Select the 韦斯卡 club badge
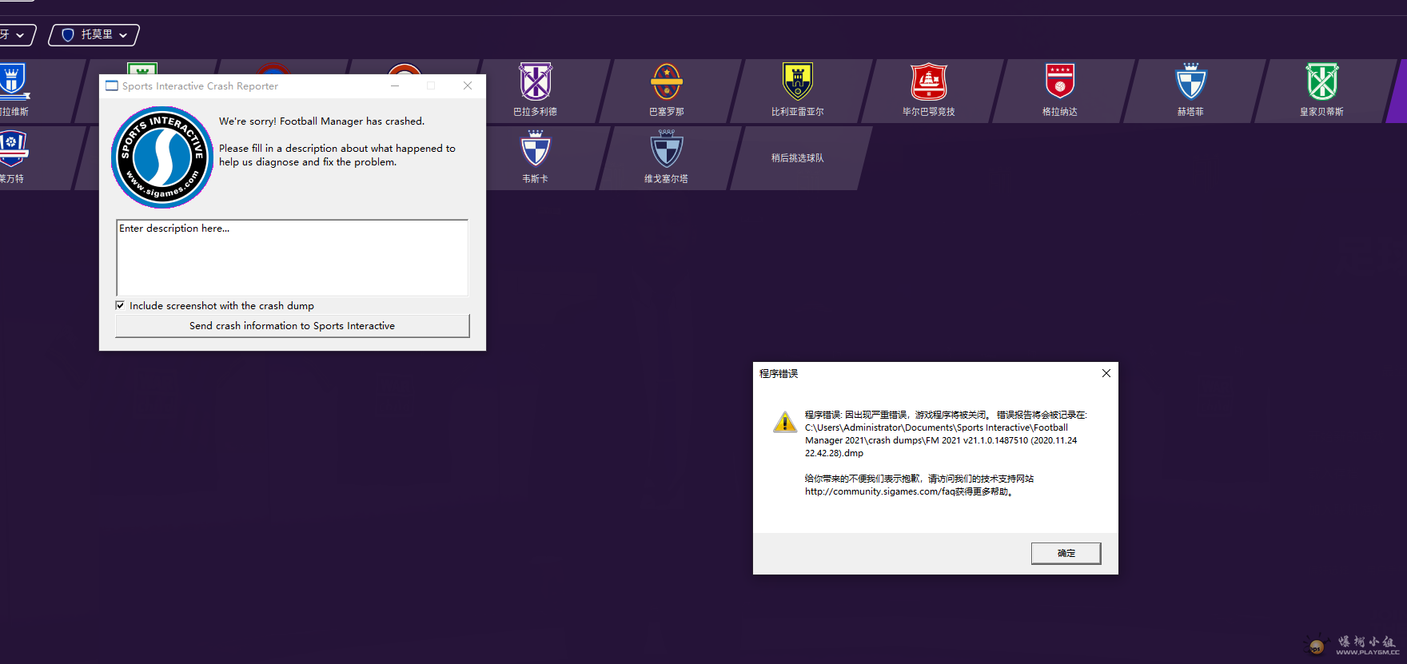This screenshot has width=1407, height=664. [x=536, y=149]
